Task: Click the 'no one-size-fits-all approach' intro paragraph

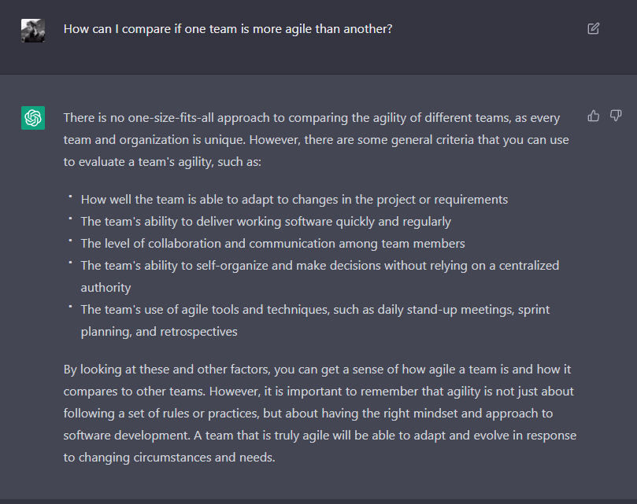Action: [x=311, y=140]
